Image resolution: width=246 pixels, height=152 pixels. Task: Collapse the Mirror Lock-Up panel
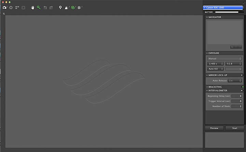pyautogui.click(x=207, y=75)
